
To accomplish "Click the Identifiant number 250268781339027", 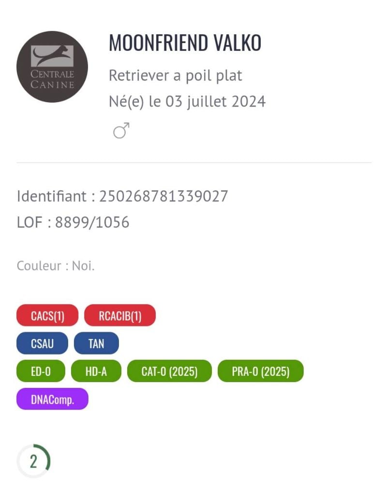I will 164,196.
